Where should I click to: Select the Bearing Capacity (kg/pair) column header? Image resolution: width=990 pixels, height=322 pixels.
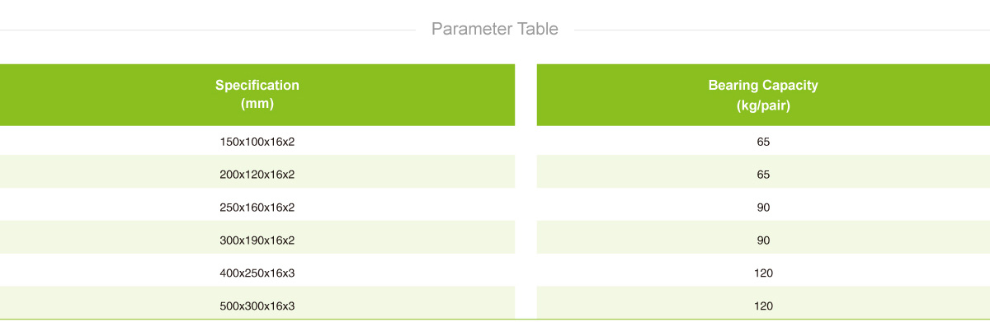click(x=763, y=95)
